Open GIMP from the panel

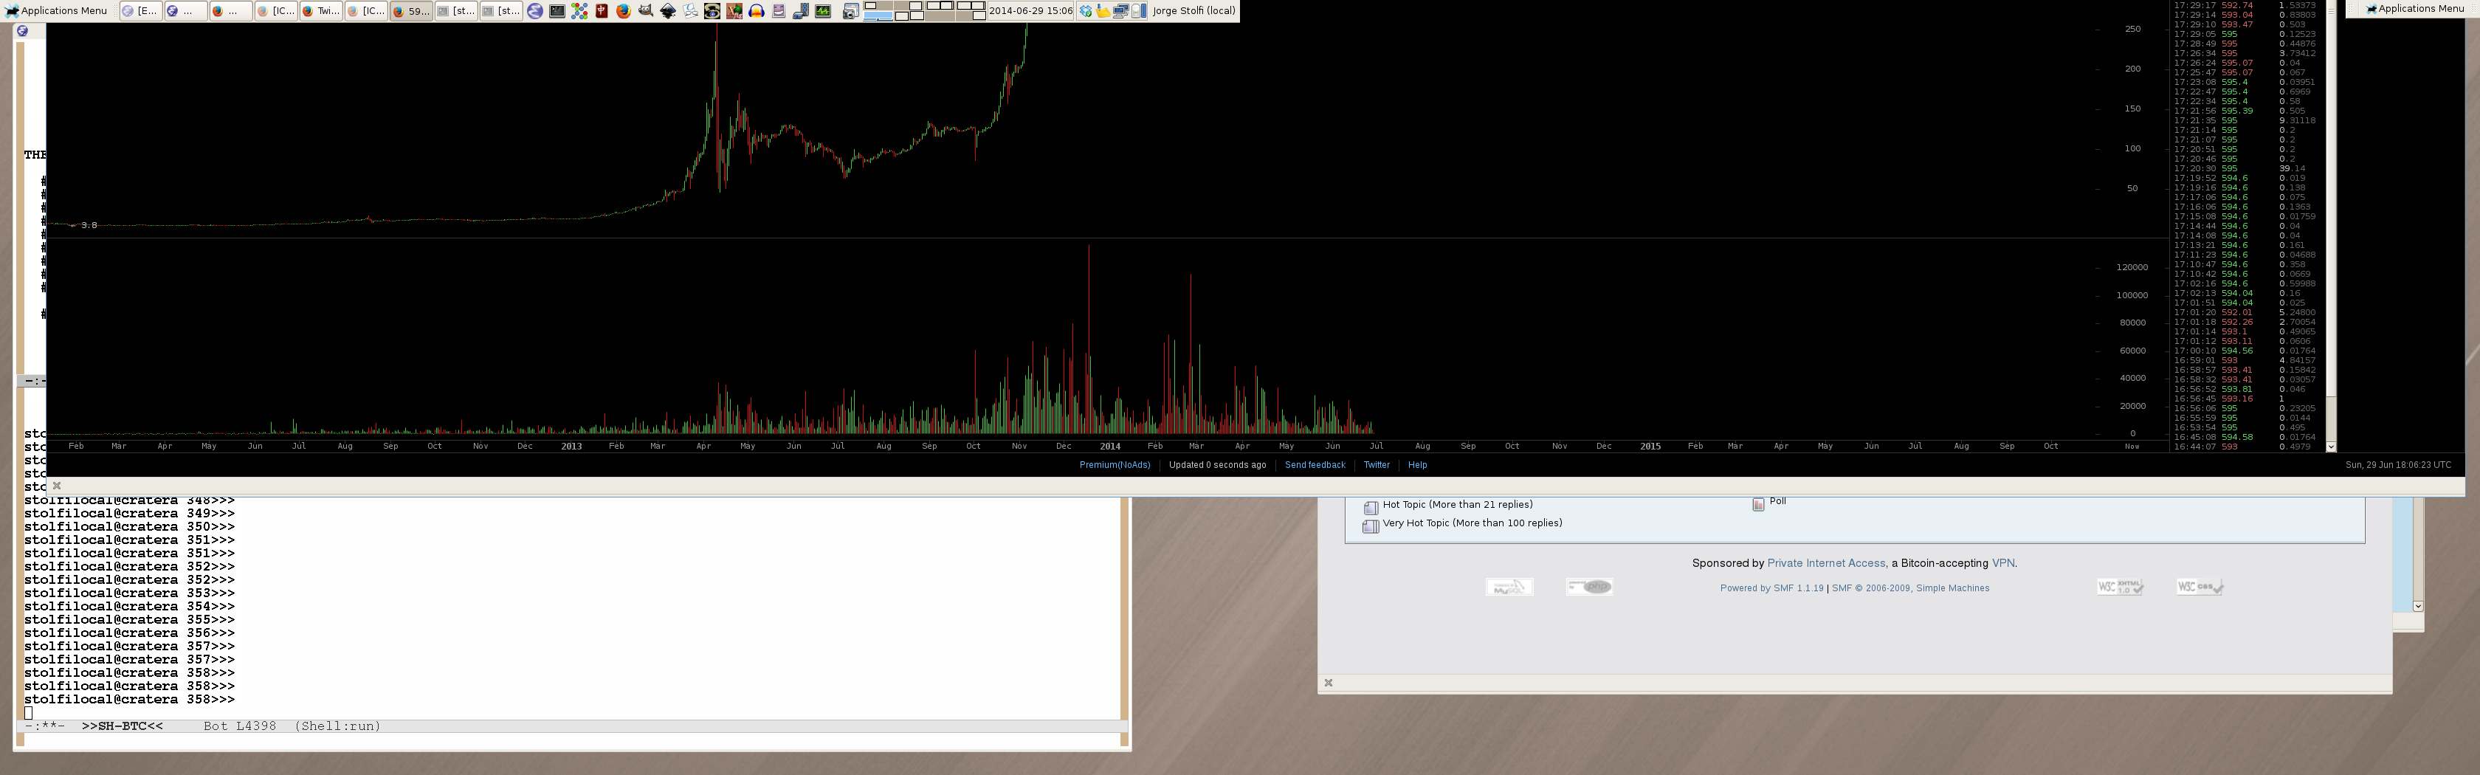pyautogui.click(x=646, y=12)
